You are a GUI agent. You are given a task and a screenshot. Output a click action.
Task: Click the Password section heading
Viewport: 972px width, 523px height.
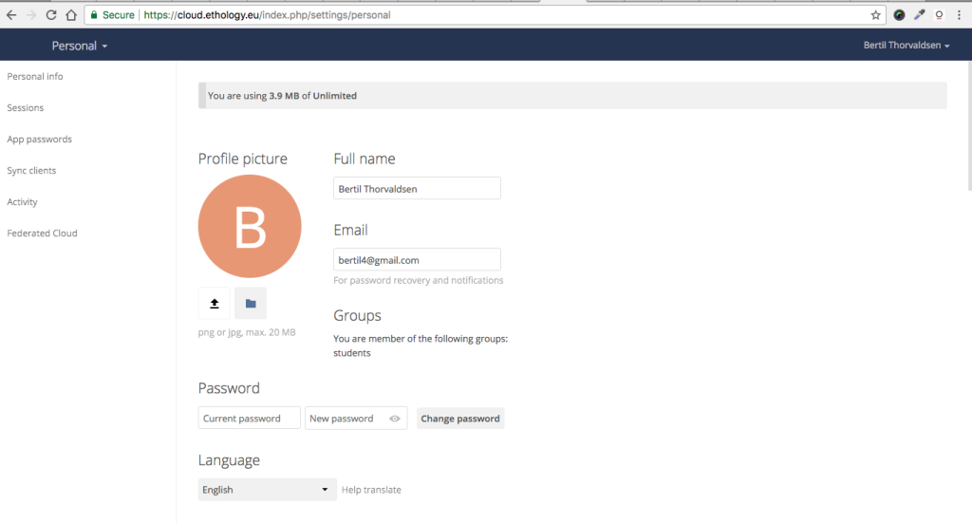coord(229,388)
